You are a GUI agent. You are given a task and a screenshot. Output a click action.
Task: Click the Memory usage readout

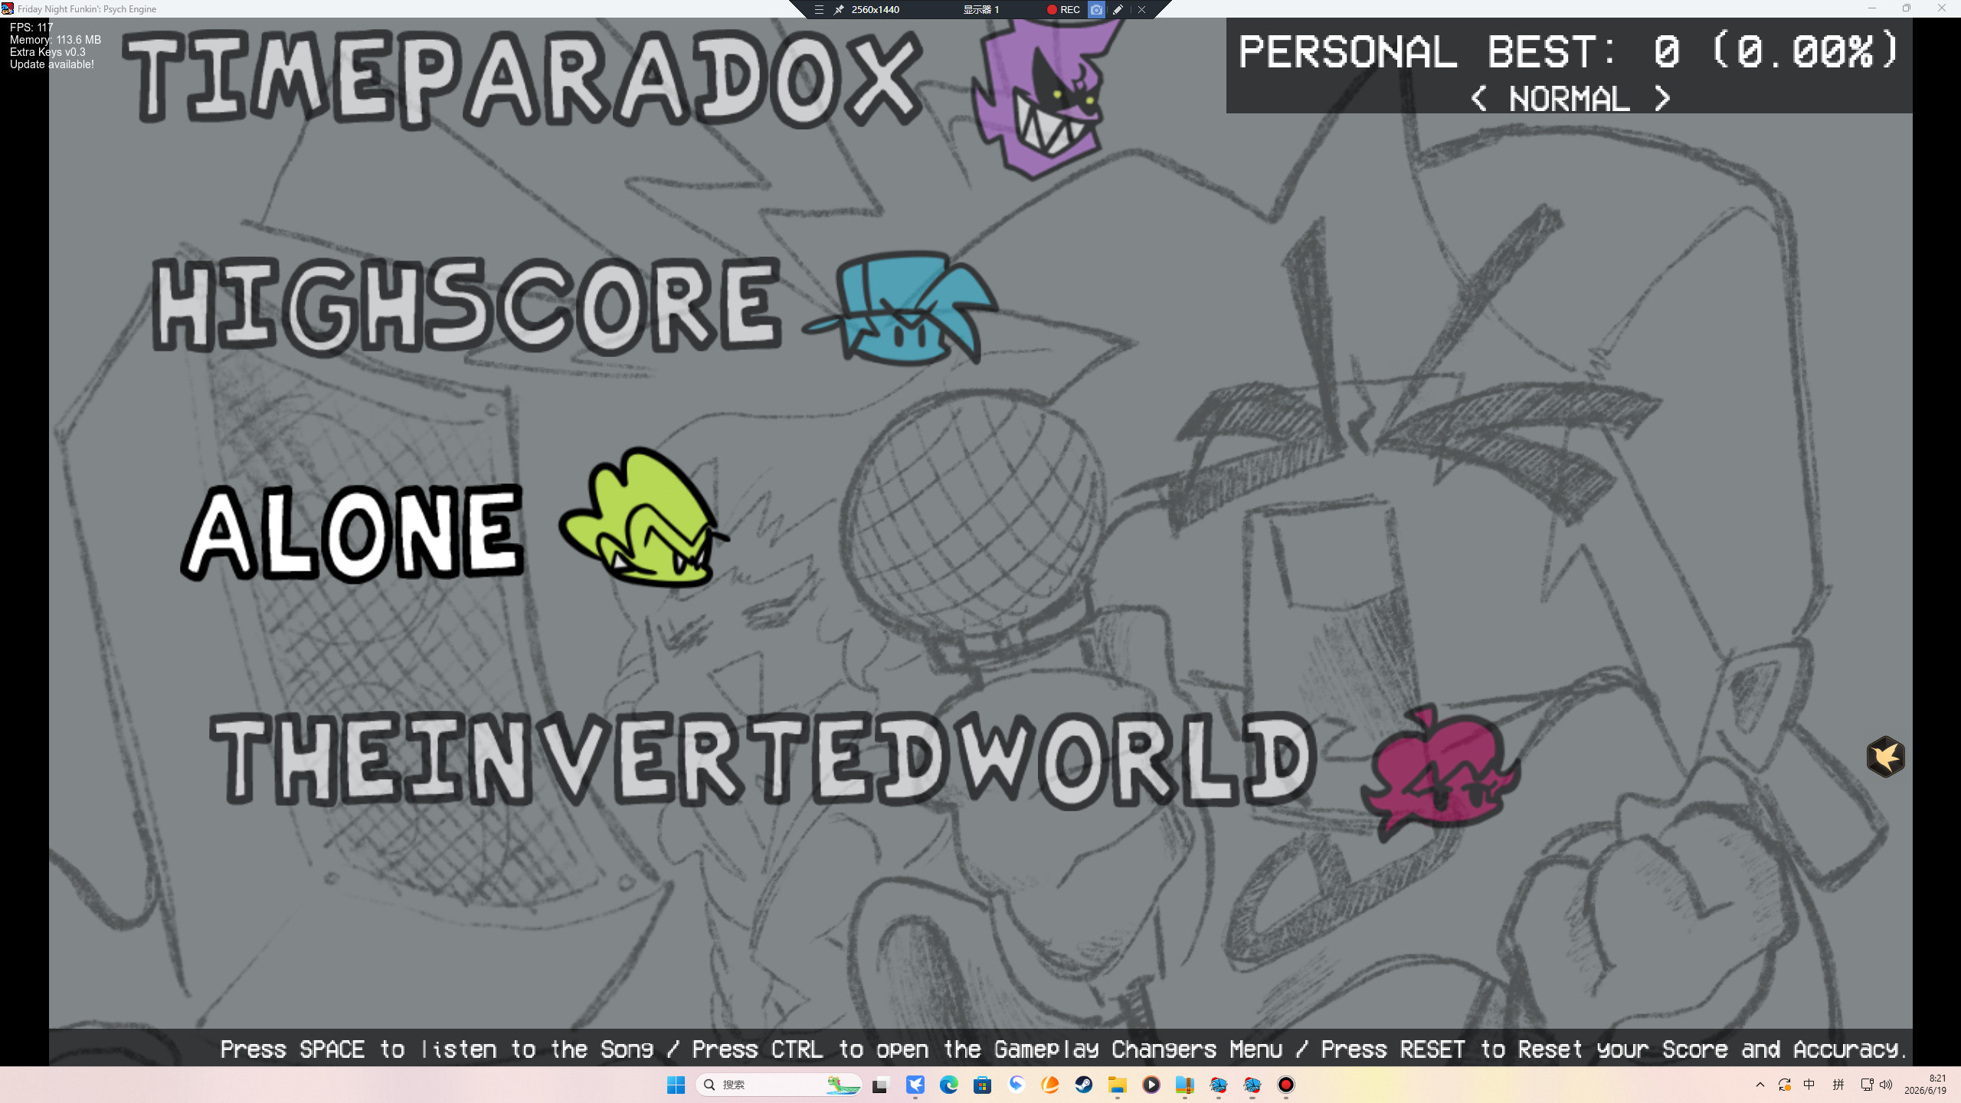[55, 40]
